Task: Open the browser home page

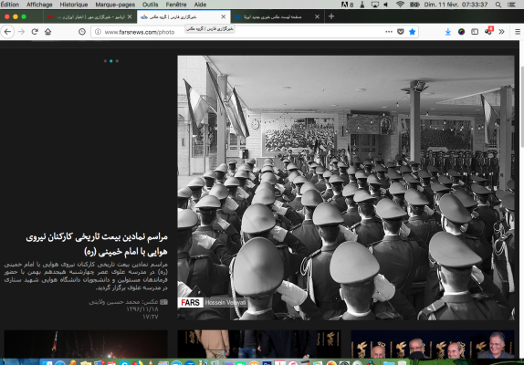Action: (x=48, y=32)
